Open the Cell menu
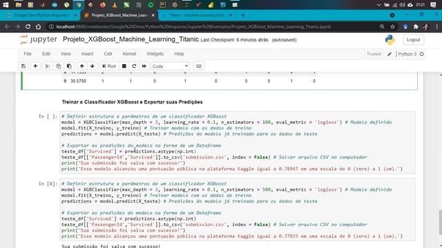This screenshot has width=442, height=248. (108, 54)
